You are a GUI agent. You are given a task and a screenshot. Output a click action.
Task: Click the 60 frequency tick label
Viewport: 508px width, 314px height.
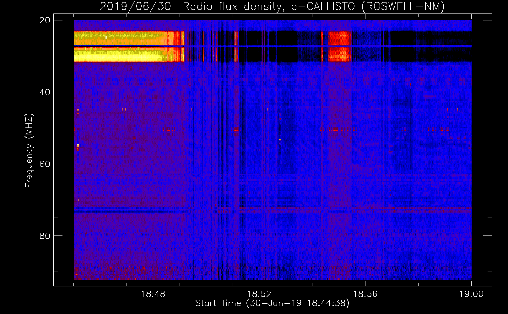pyautogui.click(x=45, y=164)
